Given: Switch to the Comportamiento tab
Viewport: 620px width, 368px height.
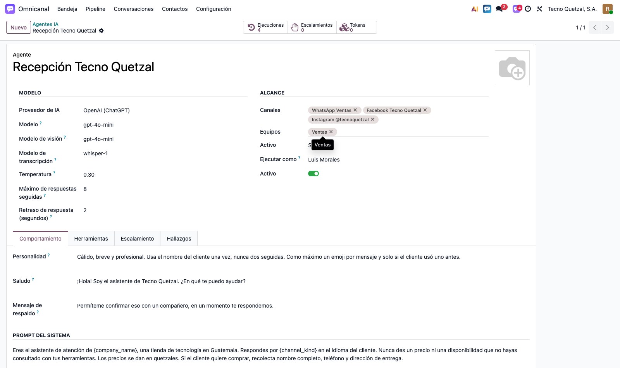Looking at the screenshot, I should pyautogui.click(x=40, y=239).
